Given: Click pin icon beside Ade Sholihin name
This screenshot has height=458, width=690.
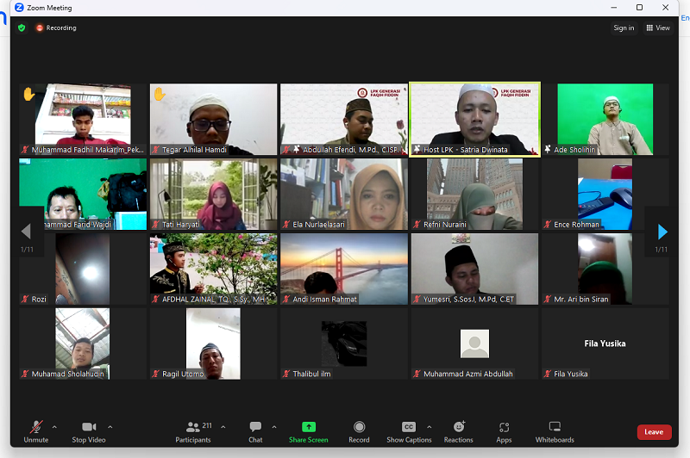Looking at the screenshot, I should pyautogui.click(x=548, y=149).
